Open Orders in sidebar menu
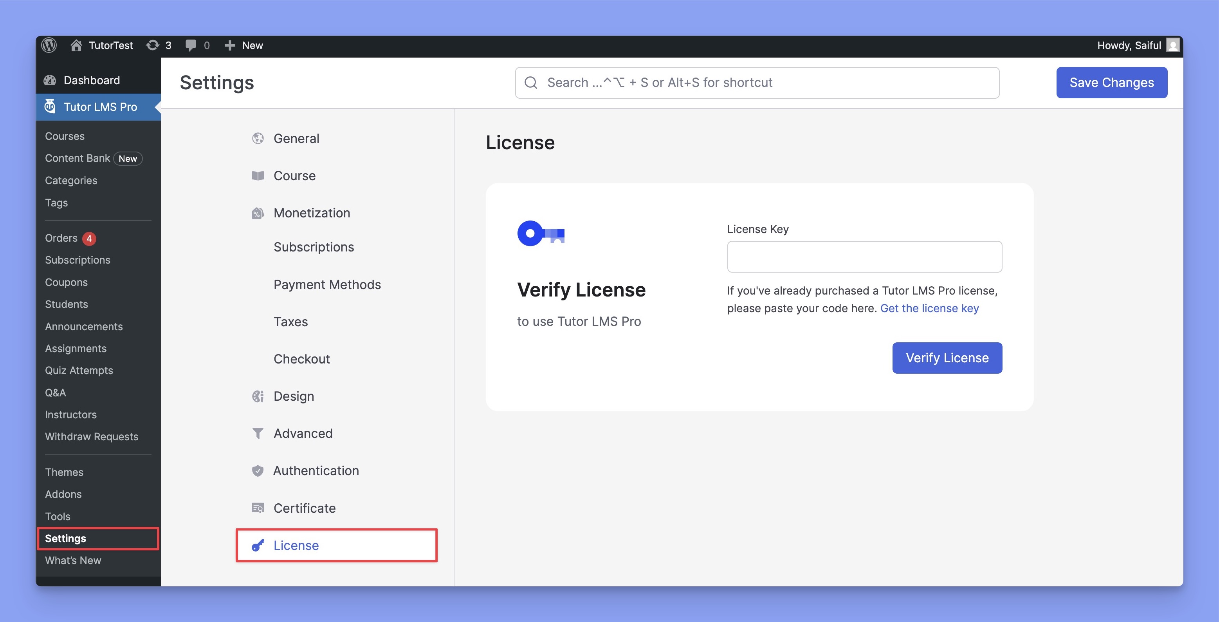Viewport: 1219px width, 622px height. [61, 238]
